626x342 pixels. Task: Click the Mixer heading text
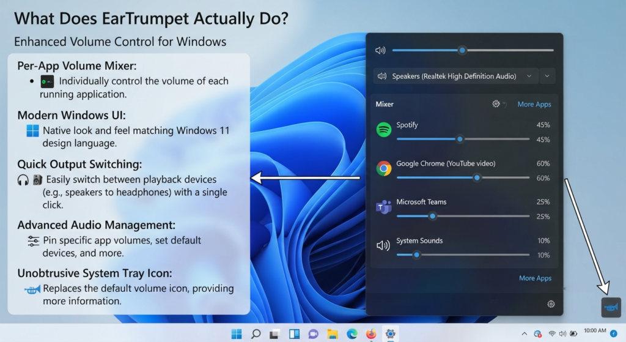385,104
